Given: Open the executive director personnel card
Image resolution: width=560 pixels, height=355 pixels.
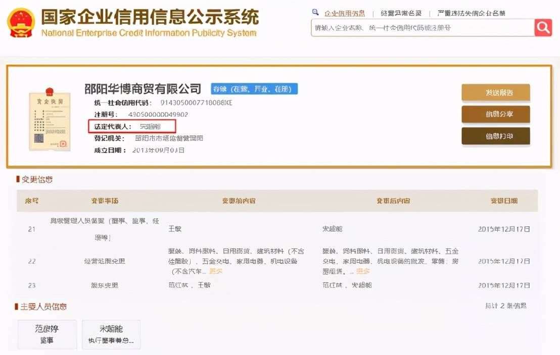Looking at the screenshot, I should click(111, 334).
